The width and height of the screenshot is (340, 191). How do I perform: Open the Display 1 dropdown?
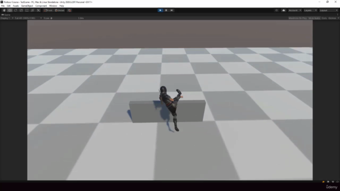7,18
